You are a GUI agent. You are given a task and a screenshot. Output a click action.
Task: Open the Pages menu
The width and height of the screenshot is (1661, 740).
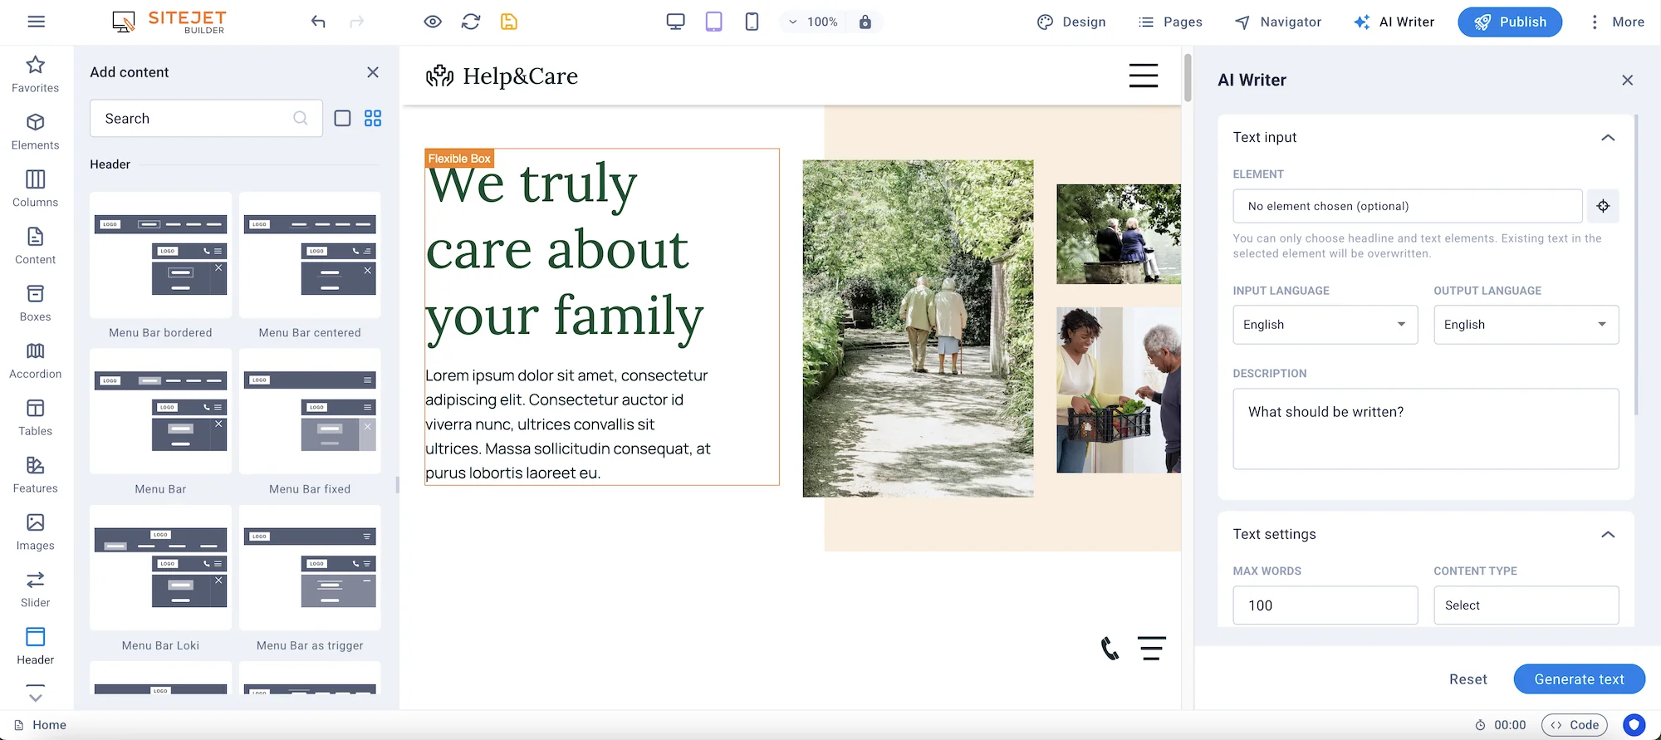[x=1170, y=22]
